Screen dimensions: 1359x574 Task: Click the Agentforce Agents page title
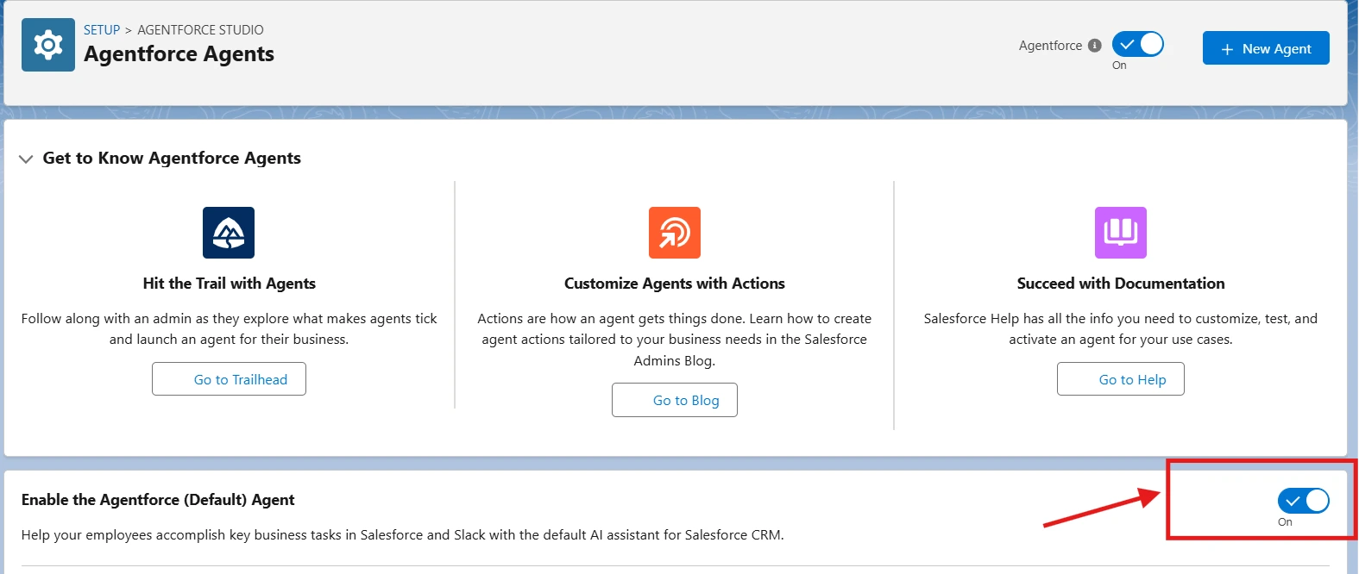point(179,54)
